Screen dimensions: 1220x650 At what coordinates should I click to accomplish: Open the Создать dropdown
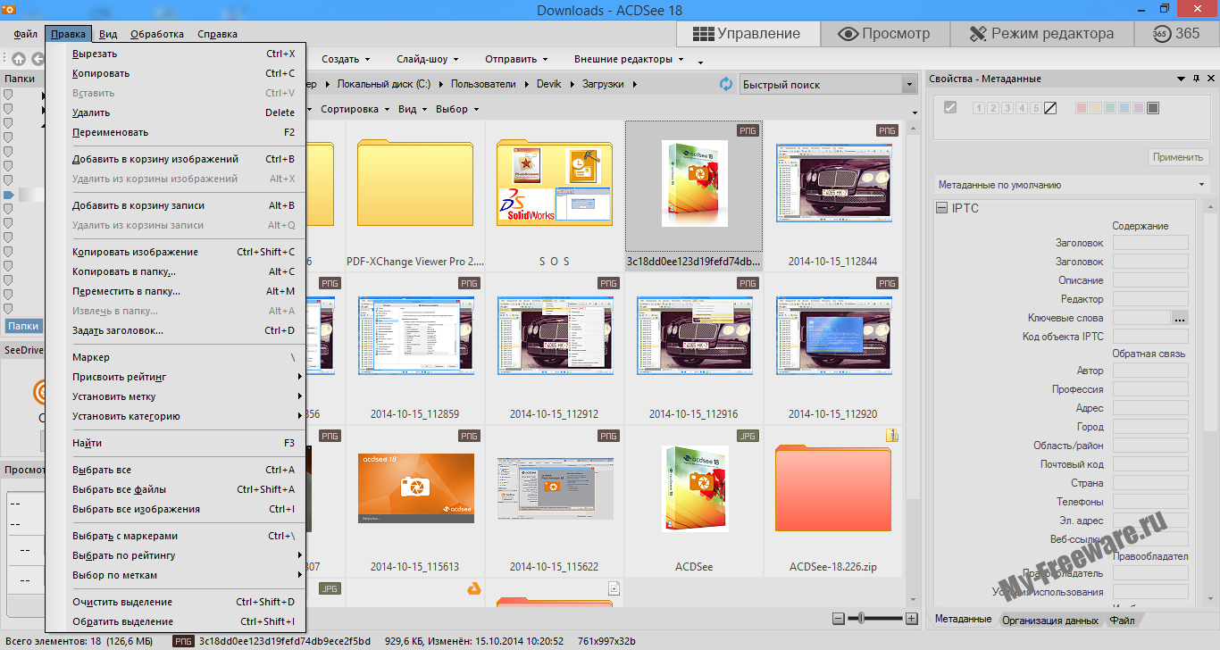tap(346, 59)
